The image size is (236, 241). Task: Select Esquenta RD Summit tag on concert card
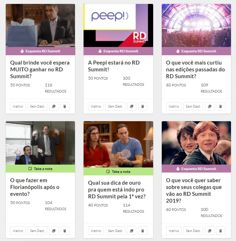196,51
